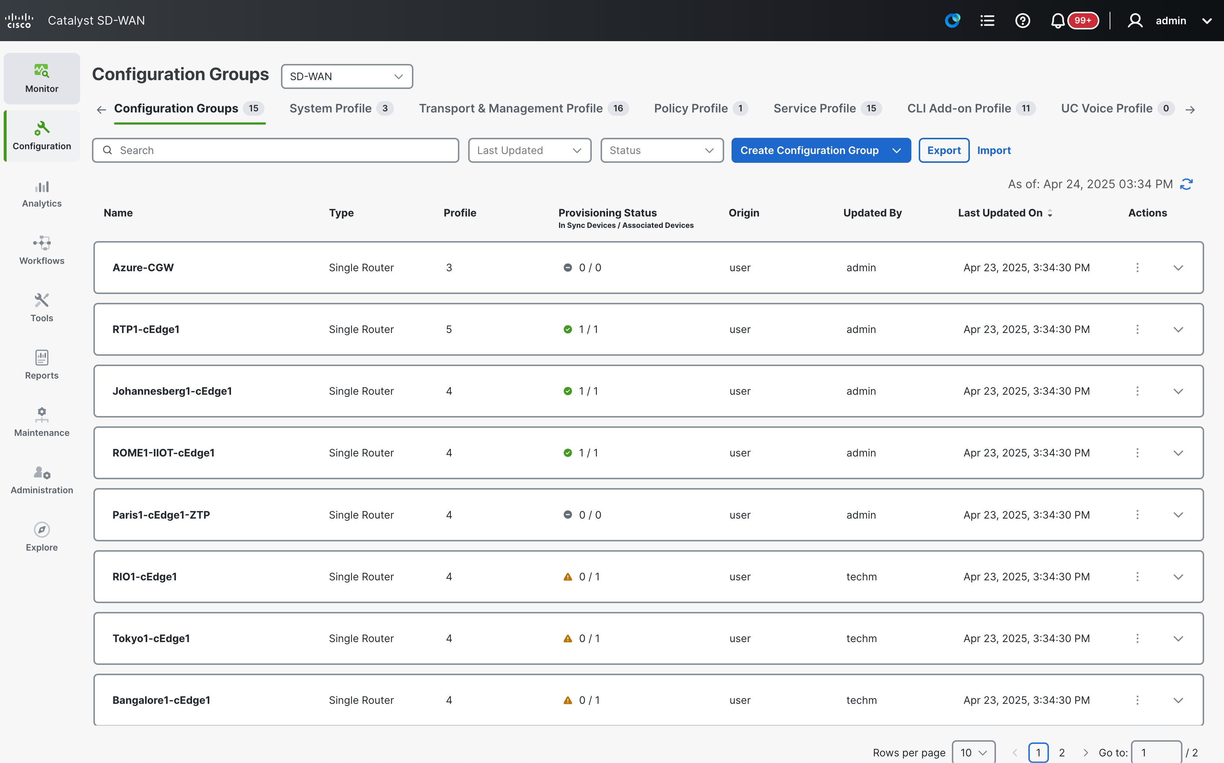Click Create Configuration Group button
Viewport: 1224px width, 763px height.
(x=821, y=150)
